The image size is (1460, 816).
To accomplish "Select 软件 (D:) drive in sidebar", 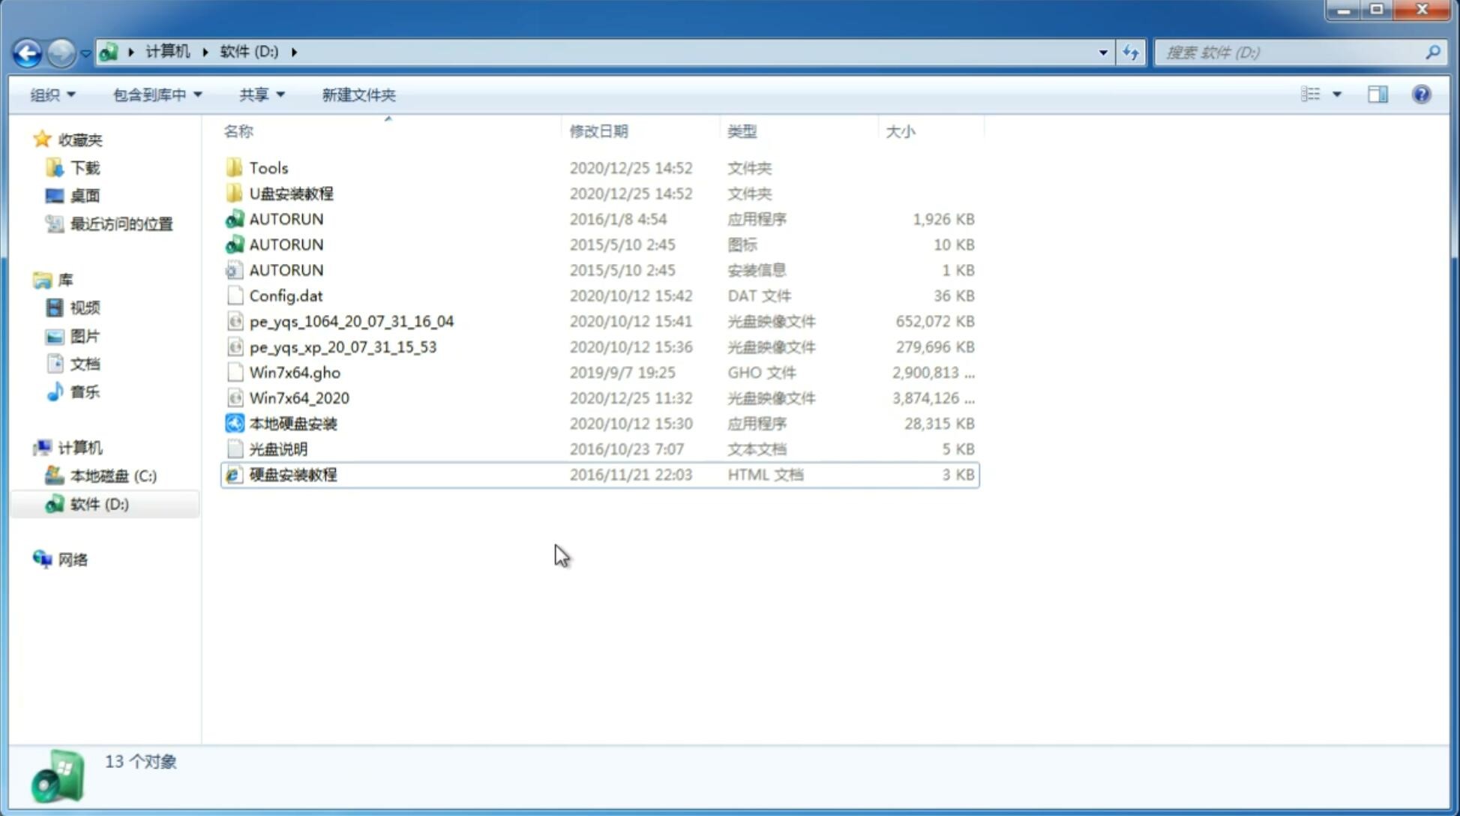I will tap(99, 503).
